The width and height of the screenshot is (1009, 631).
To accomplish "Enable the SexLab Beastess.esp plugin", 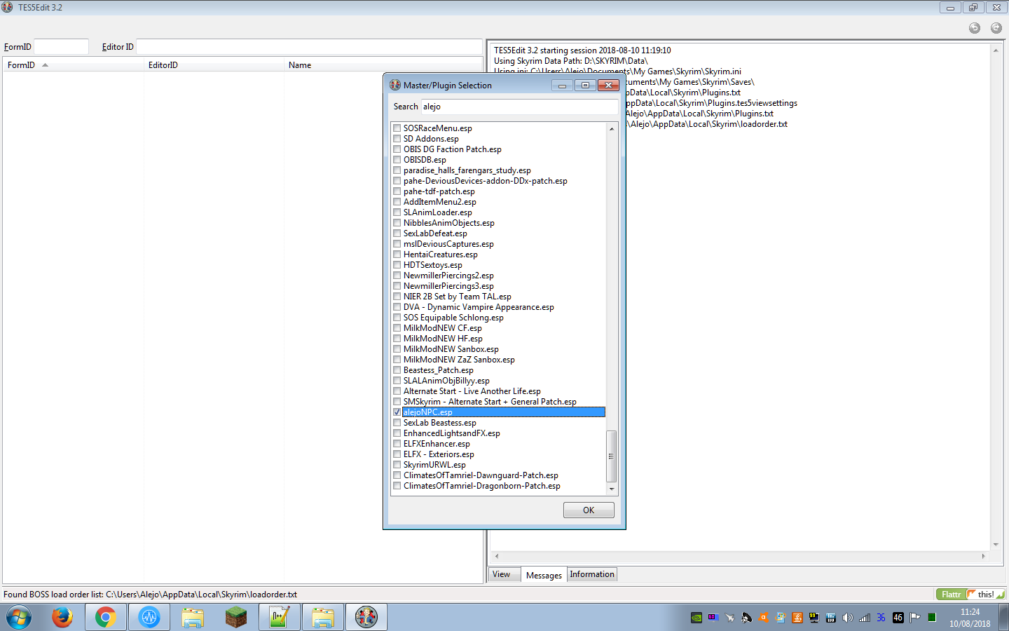I will coord(397,422).
